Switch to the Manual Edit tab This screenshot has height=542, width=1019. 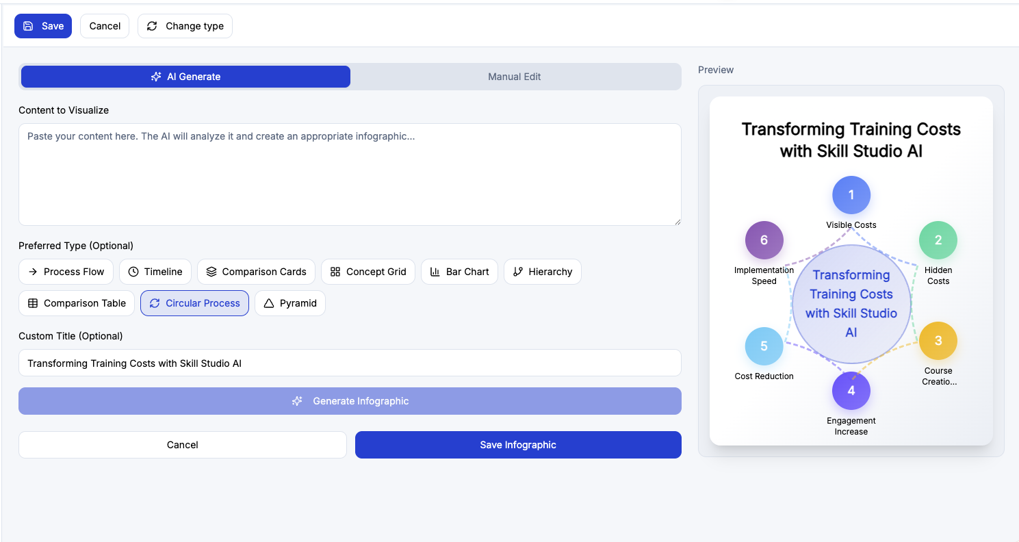[x=515, y=77]
